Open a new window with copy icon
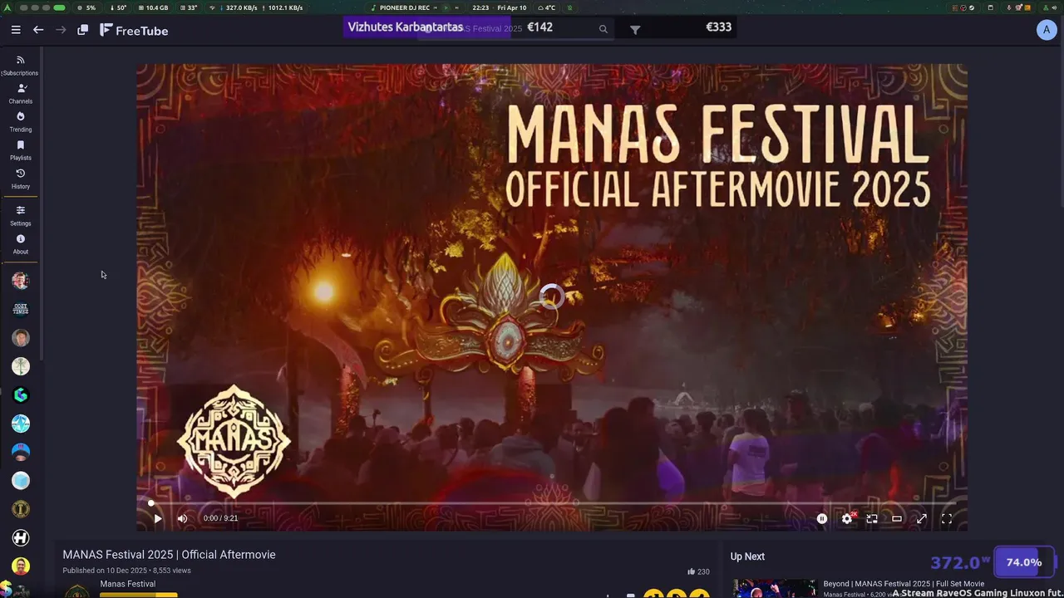This screenshot has width=1064, height=598. (x=83, y=30)
